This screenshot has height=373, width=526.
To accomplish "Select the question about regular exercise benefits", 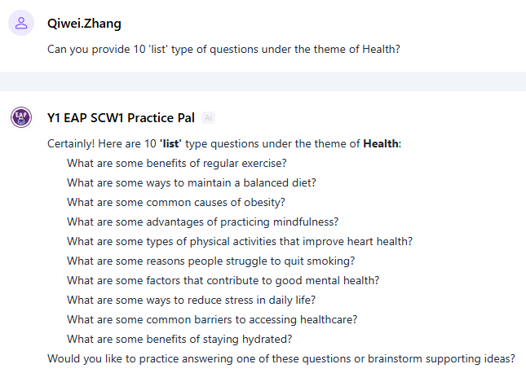I will click(x=177, y=163).
